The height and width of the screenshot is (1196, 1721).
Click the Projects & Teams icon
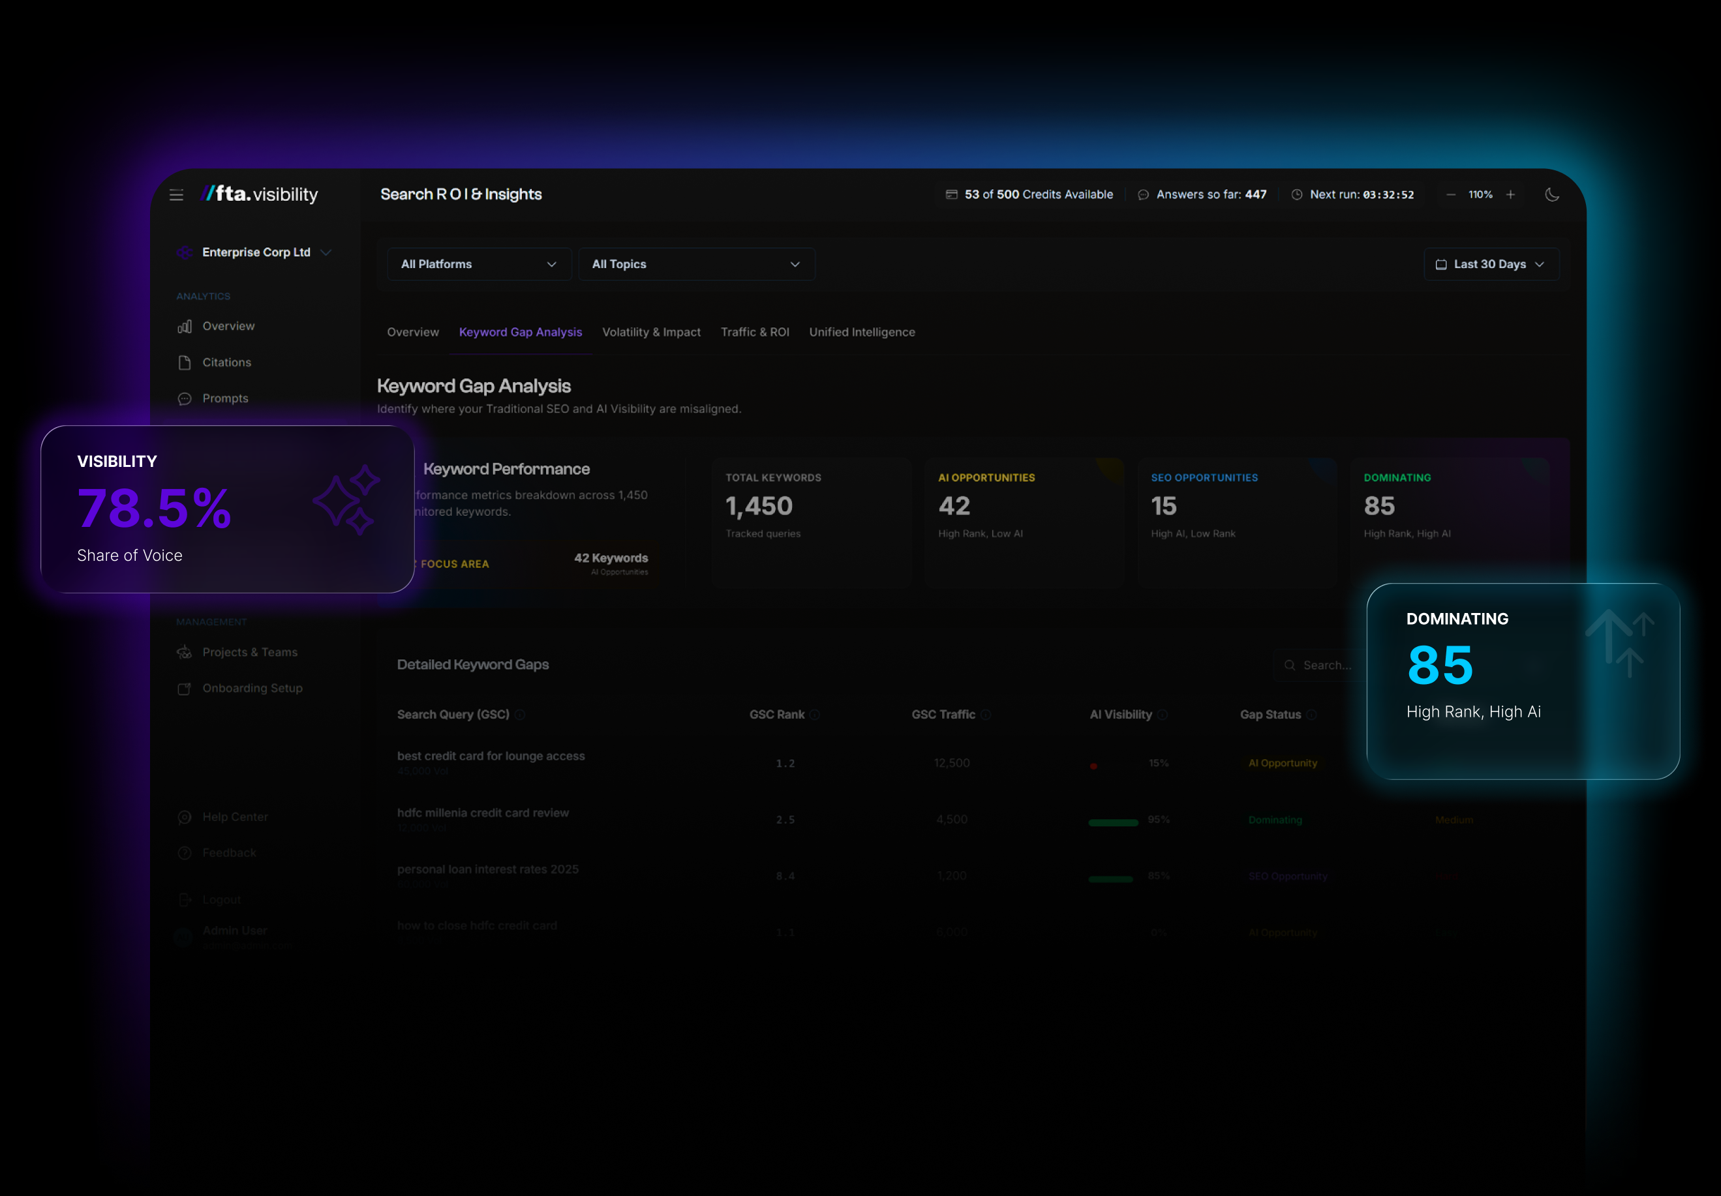pos(185,653)
